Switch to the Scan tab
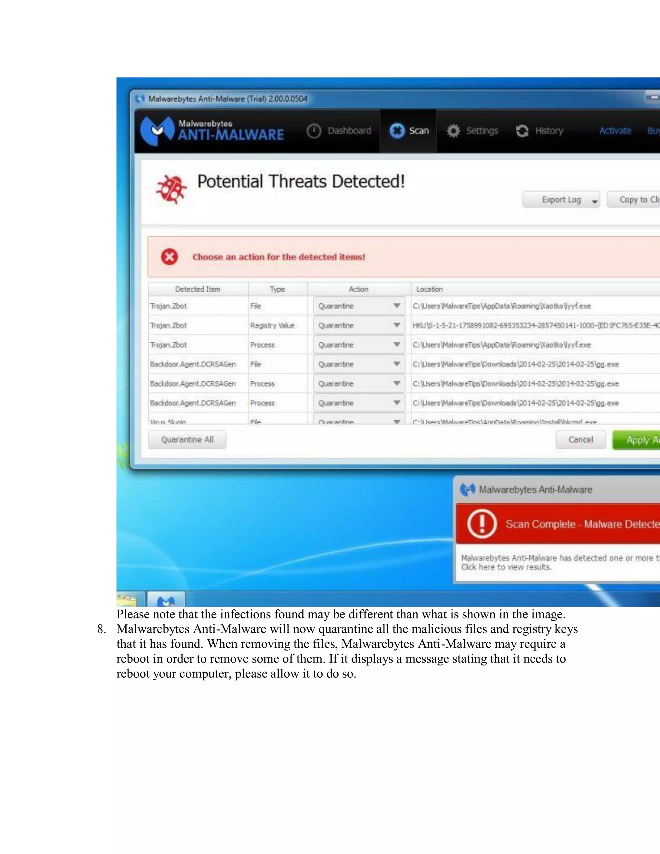The image size is (660, 854). coord(409,131)
